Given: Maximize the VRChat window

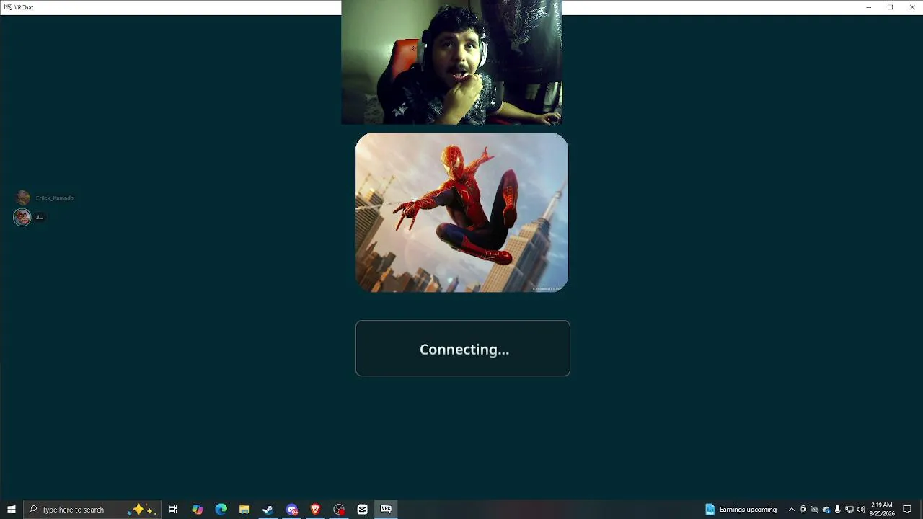Looking at the screenshot, I should coord(890,7).
